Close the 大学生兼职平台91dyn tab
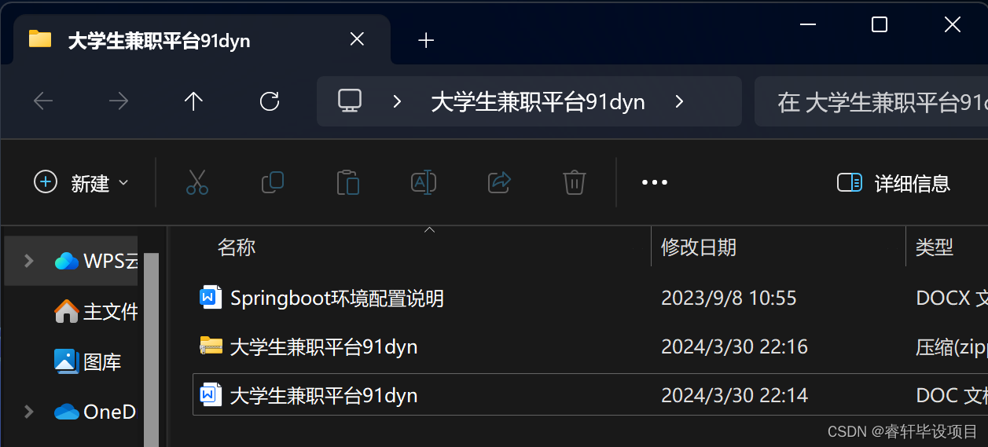 tap(357, 39)
